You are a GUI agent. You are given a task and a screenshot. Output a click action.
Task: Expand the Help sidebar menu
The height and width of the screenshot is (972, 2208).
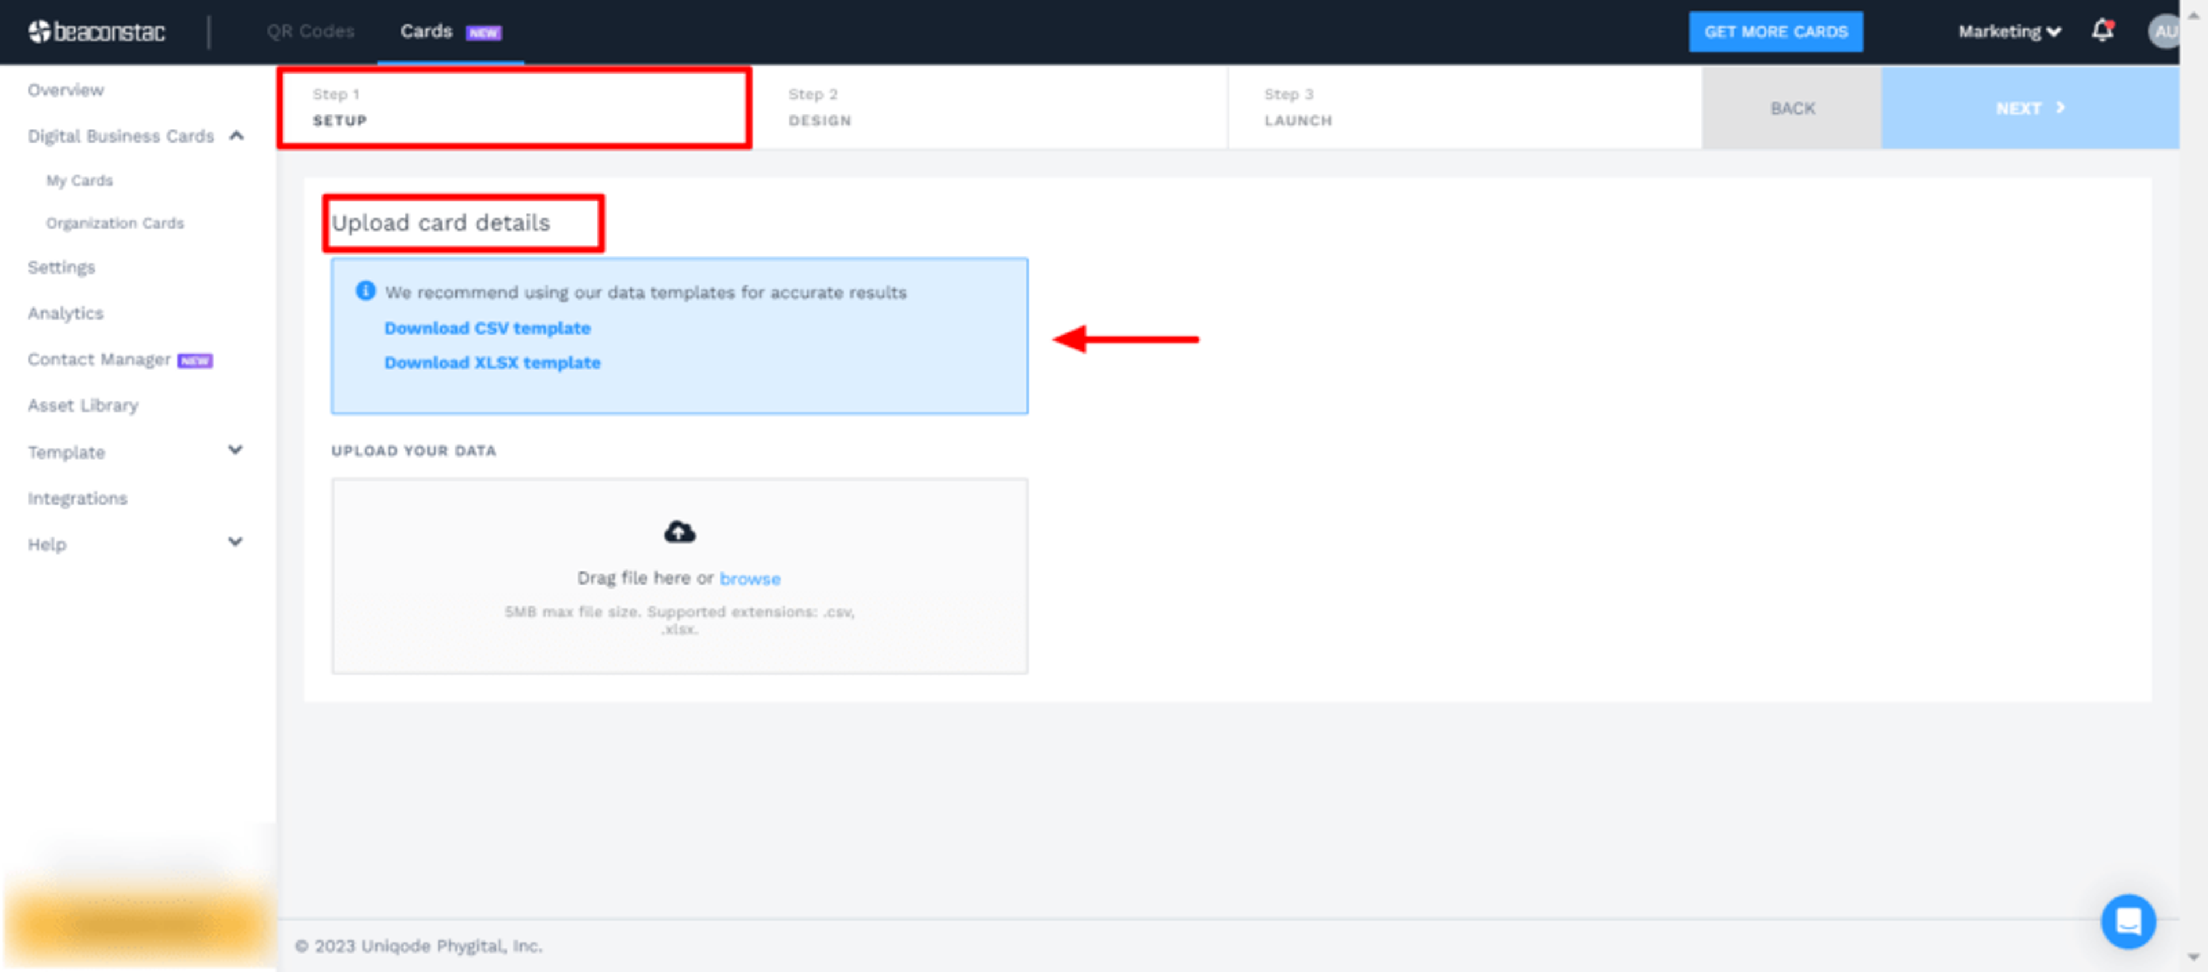click(235, 541)
